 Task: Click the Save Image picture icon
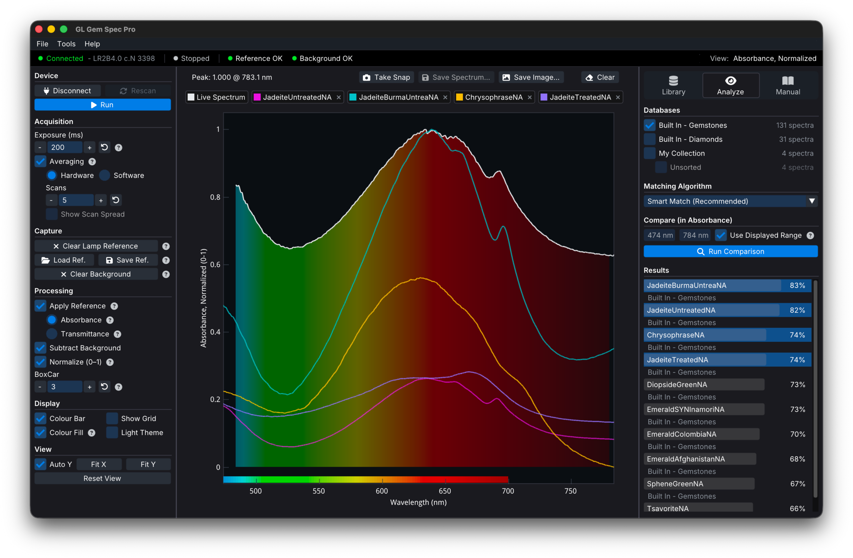[x=506, y=77]
